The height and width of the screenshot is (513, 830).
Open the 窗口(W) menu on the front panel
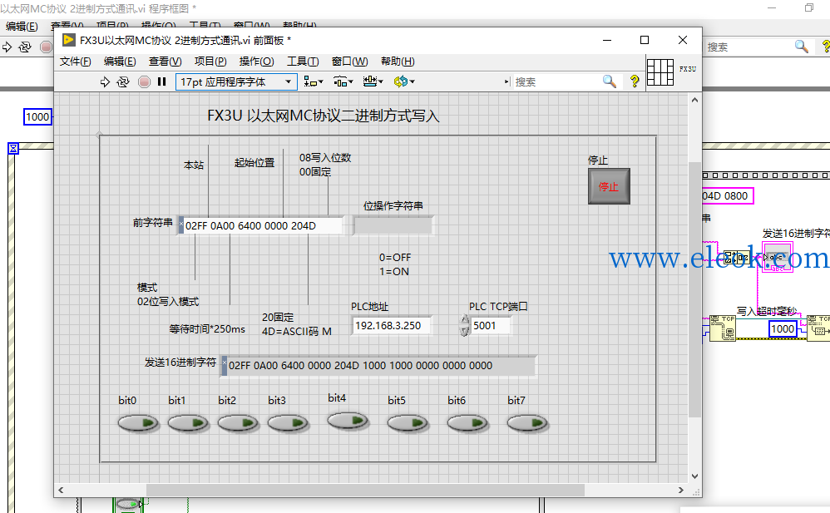click(x=349, y=62)
